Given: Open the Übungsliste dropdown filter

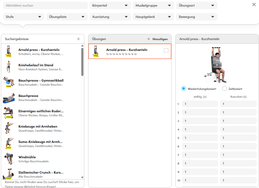Looking at the screenshot, I should click(x=67, y=17).
